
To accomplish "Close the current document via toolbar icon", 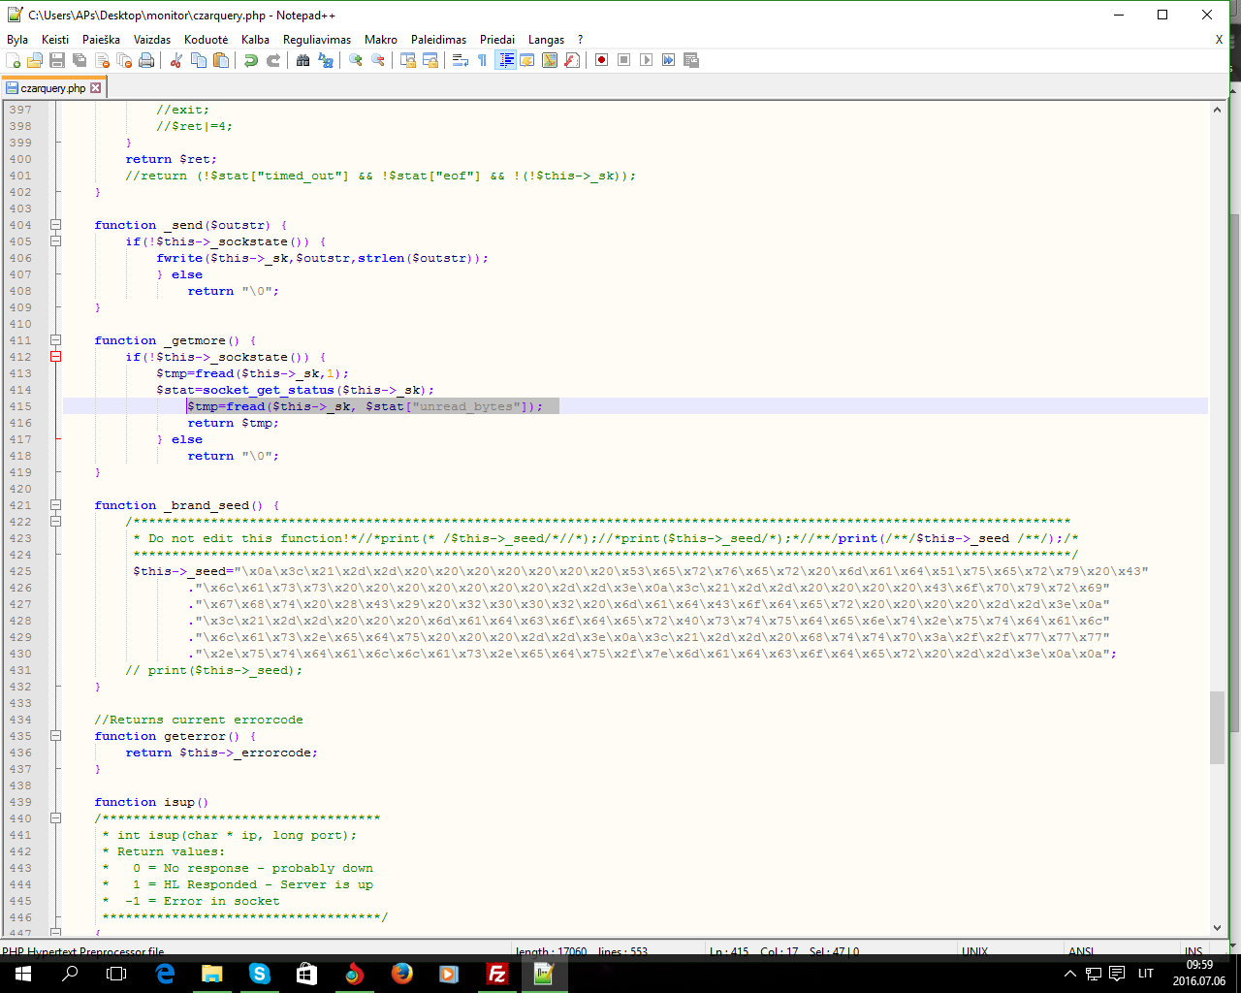I will point(102,60).
